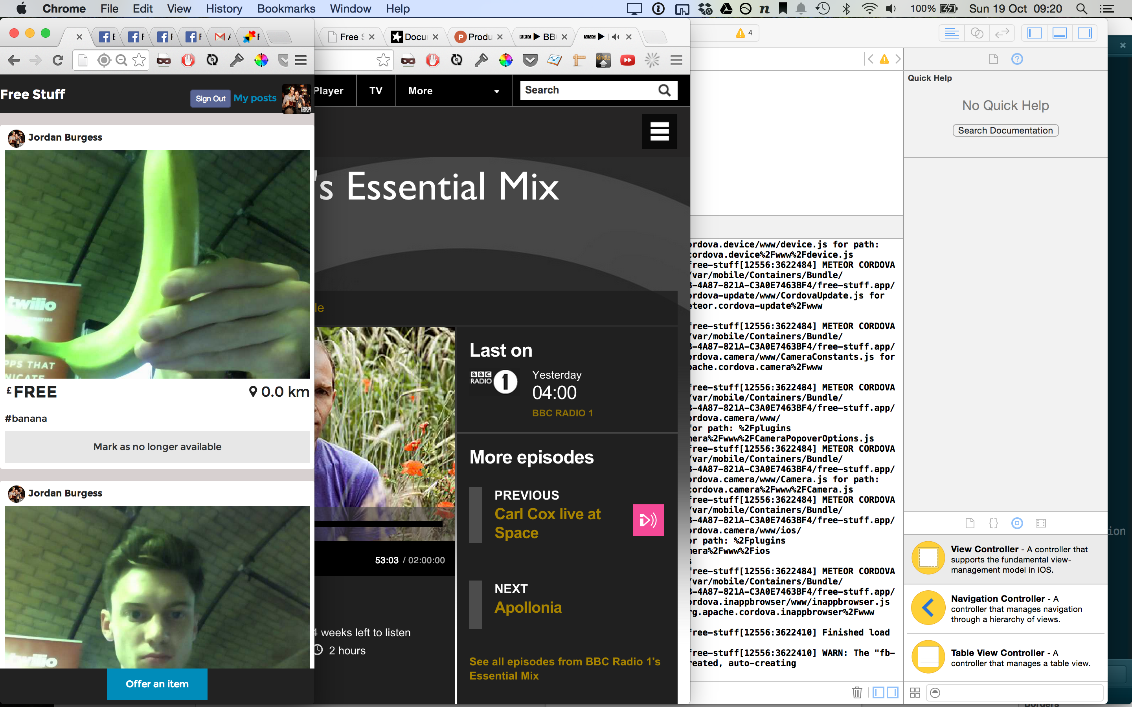Go to next issue with chevron
This screenshot has height=707, width=1132.
click(898, 59)
